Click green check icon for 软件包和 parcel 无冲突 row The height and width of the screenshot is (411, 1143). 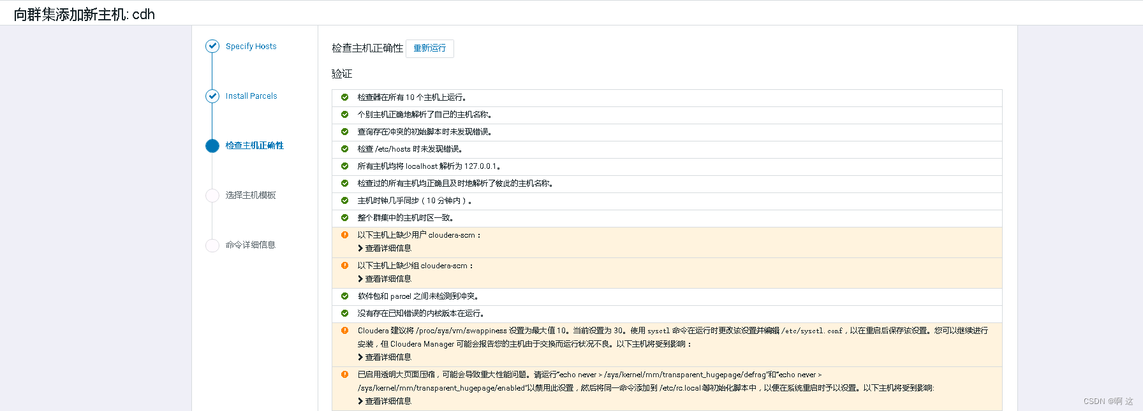344,296
